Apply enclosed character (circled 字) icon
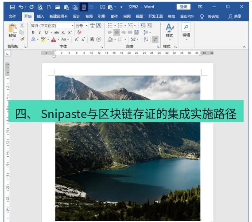252x222 pixels. point(99,39)
